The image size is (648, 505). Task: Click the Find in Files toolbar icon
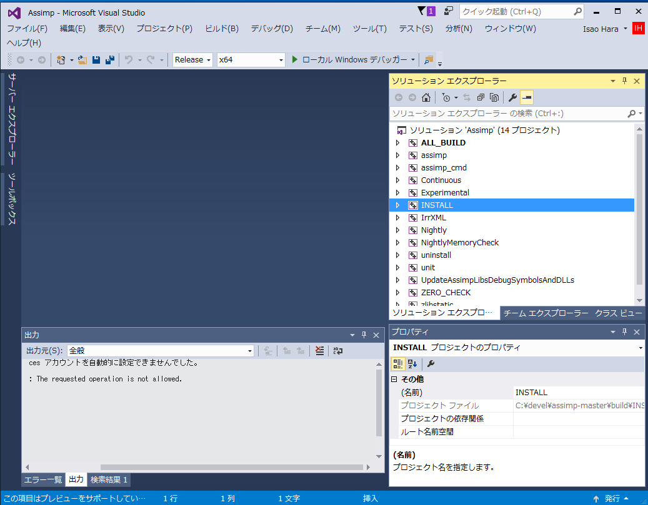429,60
